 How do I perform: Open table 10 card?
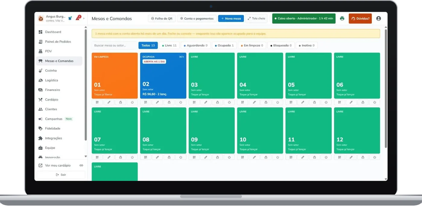260,130
